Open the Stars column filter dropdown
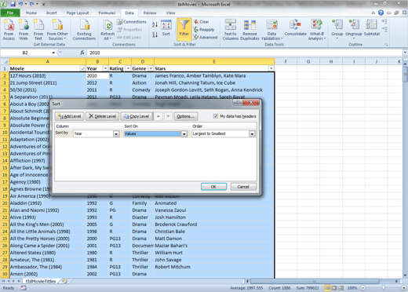Image resolution: width=408 pixels, height=292 pixels. [271, 68]
